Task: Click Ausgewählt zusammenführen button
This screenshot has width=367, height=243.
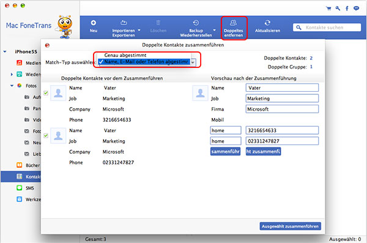Action: pos(290,226)
